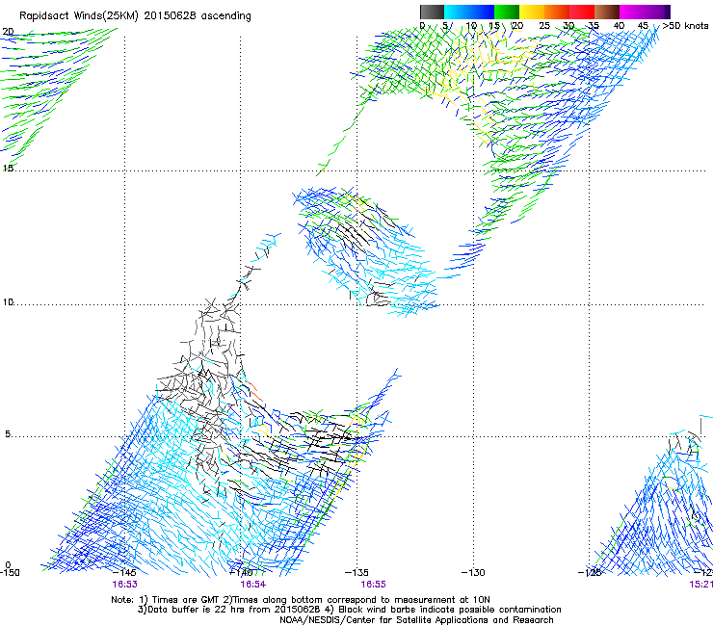
Task: Click the pass time '16:54'
Action: coord(253,585)
